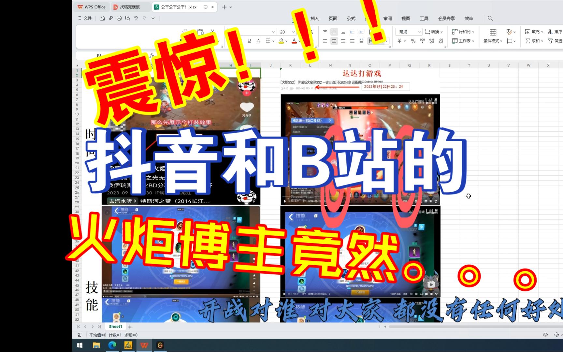This screenshot has height=352, width=563.
Task: Open the 常规 number format combo box
Action: click(x=409, y=32)
